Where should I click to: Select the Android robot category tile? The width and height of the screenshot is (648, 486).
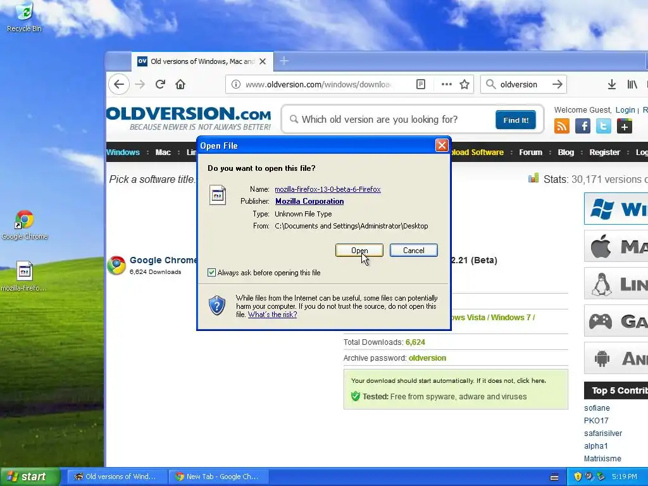coord(616,358)
